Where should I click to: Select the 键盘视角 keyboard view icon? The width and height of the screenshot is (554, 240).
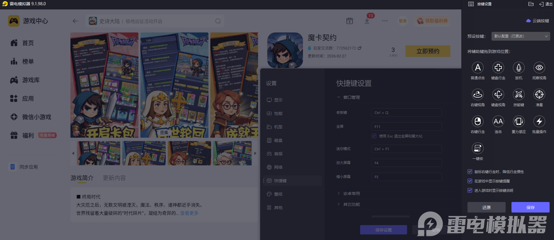point(498,94)
